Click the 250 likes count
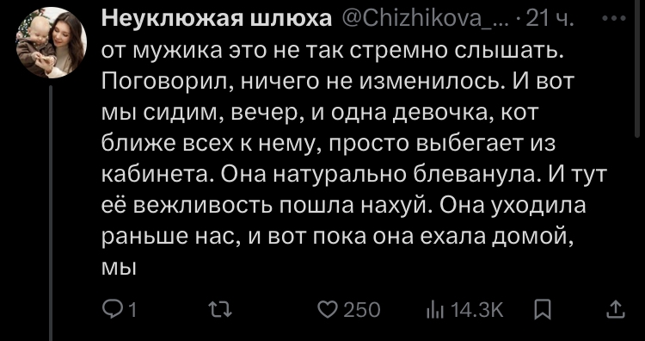This screenshot has height=341, width=645. coord(361,310)
